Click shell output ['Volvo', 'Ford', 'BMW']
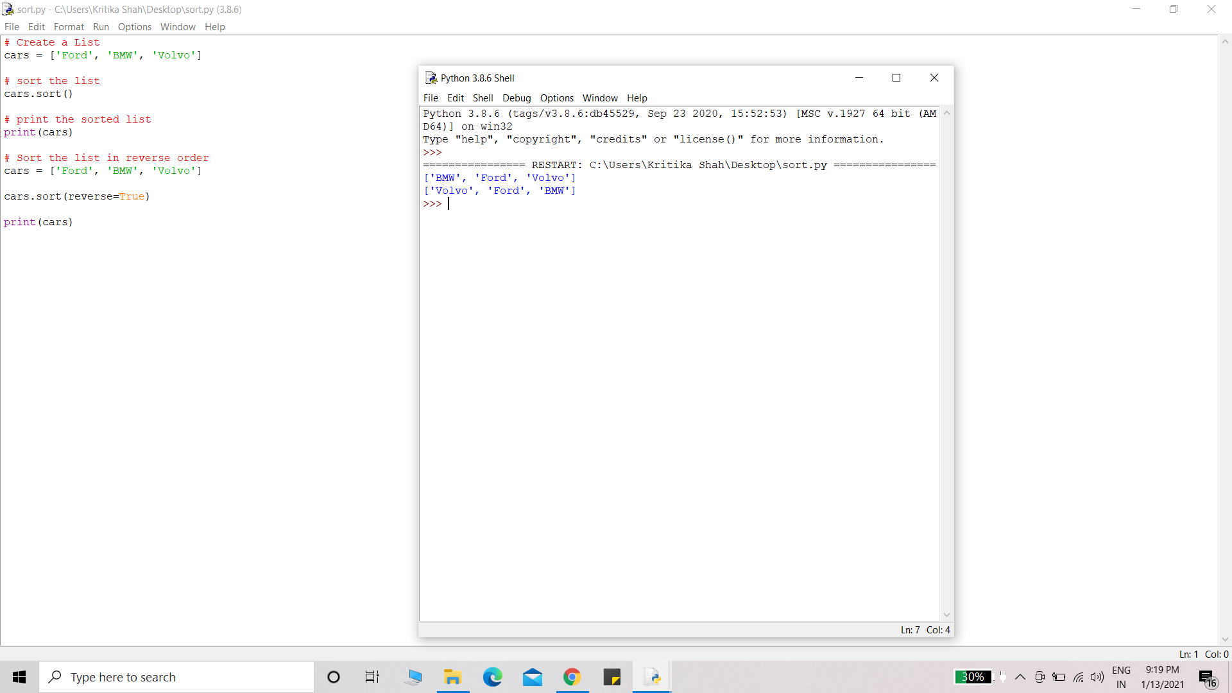 (x=499, y=191)
